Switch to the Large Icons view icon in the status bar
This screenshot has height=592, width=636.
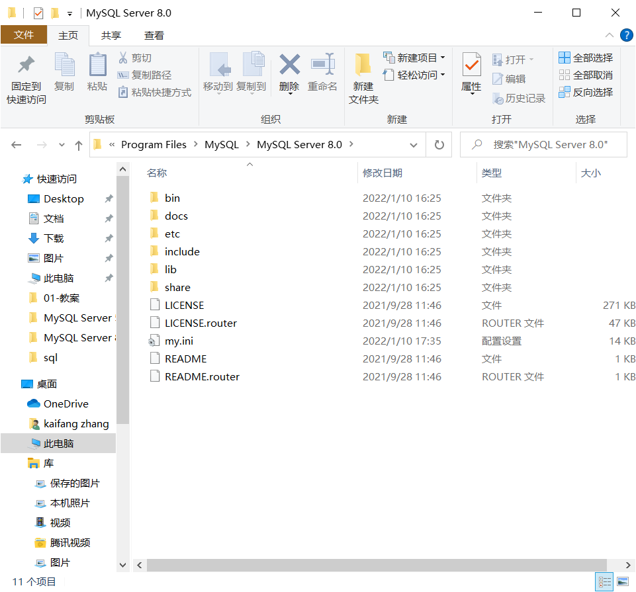tap(623, 582)
